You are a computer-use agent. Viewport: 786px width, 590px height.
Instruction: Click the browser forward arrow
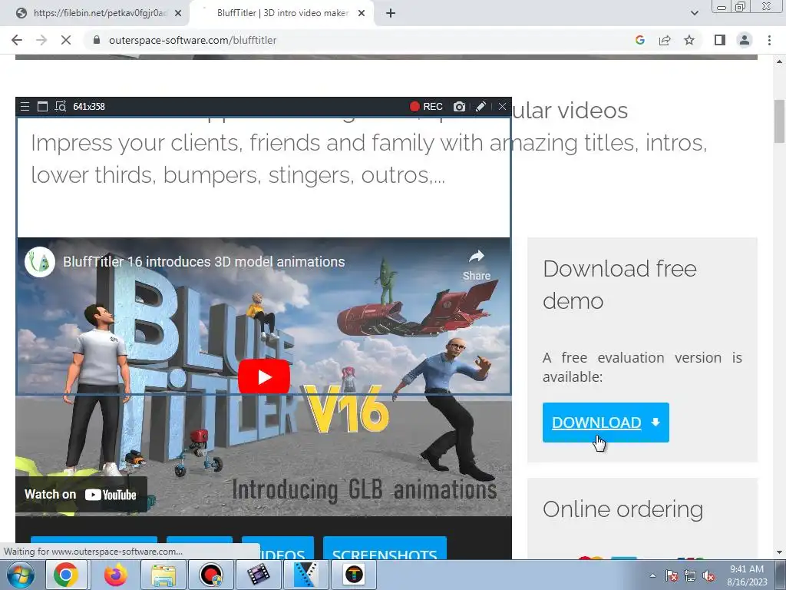(41, 40)
